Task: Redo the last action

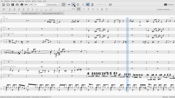Action: click(31, 5)
